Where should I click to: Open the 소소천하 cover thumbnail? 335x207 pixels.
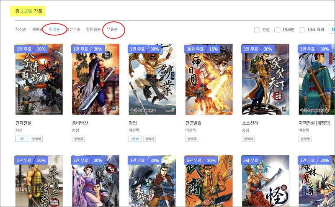point(265,79)
